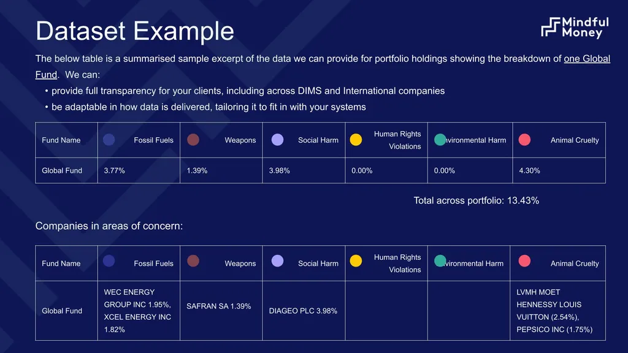
Task: Click the Weapons dot in bottom table
Action: (193, 261)
